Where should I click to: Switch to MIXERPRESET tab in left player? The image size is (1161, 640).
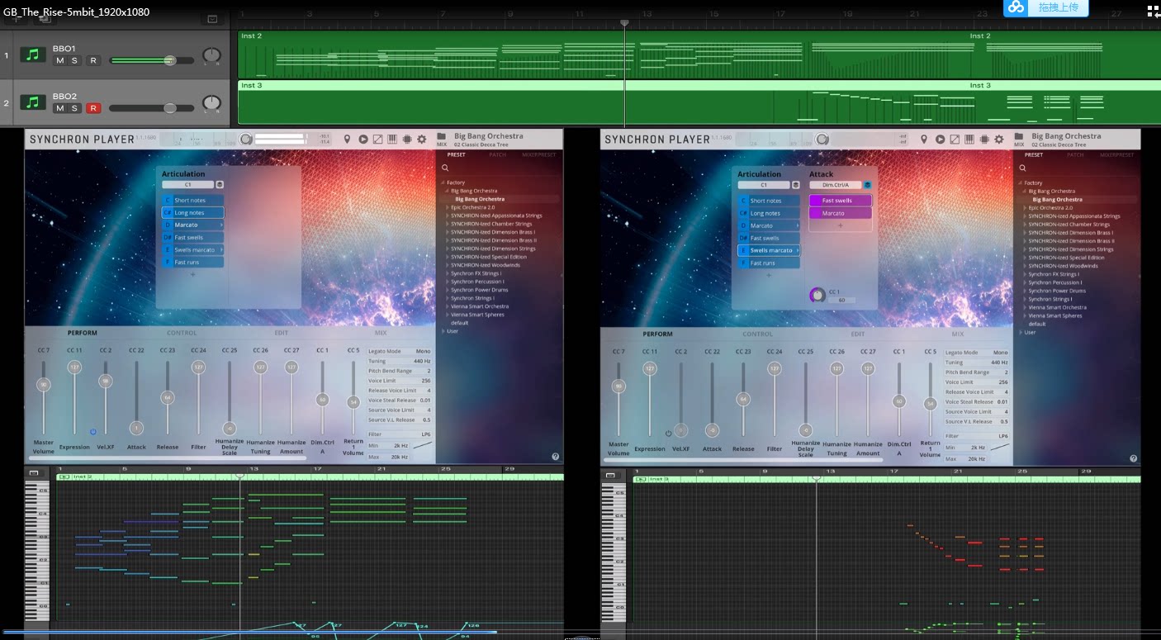539,154
